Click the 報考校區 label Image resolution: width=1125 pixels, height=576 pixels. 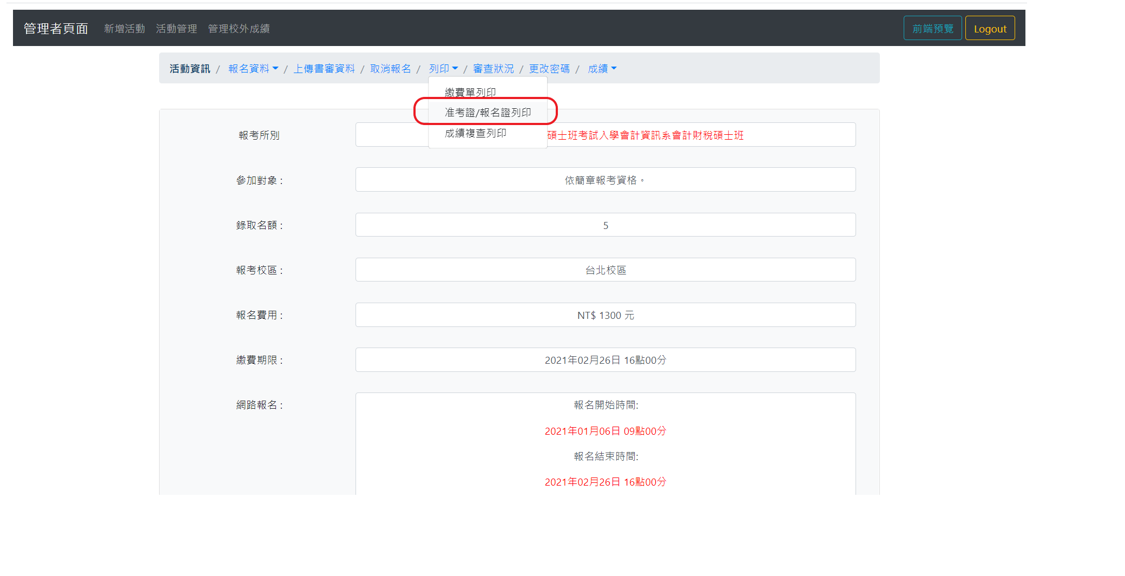260,270
